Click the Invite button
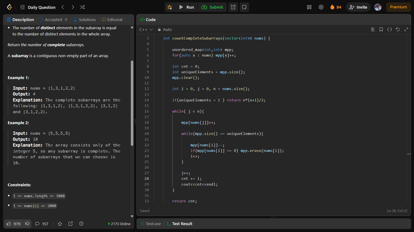This screenshot has width=414, height=232. pyautogui.click(x=358, y=7)
